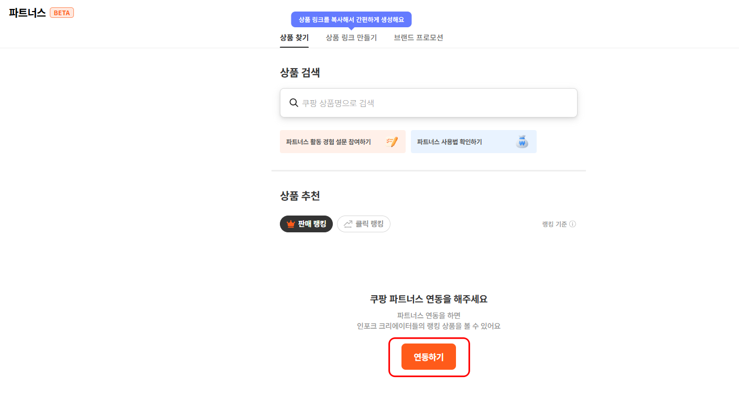Switch to the 상품 링크 만들기 tab
The width and height of the screenshot is (739, 397).
351,38
